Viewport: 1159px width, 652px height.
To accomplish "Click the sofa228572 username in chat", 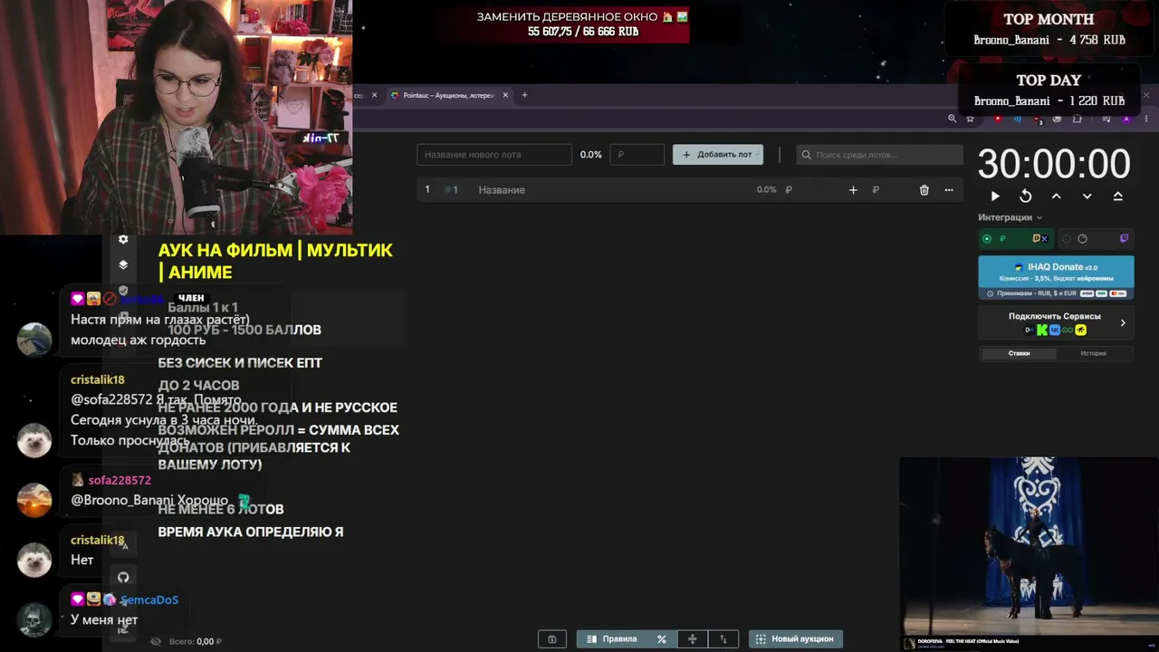I will pyautogui.click(x=120, y=481).
